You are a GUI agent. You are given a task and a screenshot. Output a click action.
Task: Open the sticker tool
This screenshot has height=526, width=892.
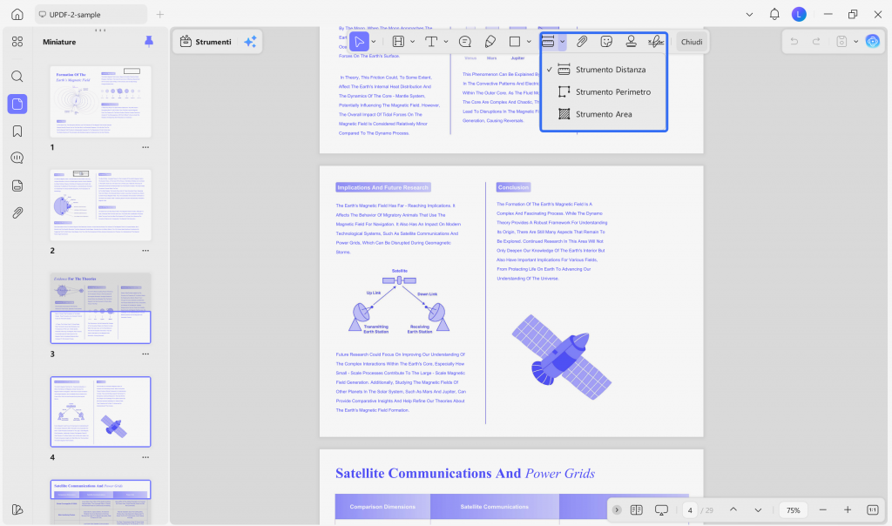point(606,42)
